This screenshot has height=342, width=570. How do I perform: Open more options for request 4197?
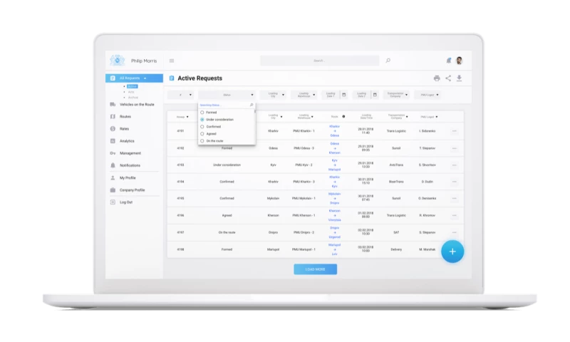pos(454,232)
